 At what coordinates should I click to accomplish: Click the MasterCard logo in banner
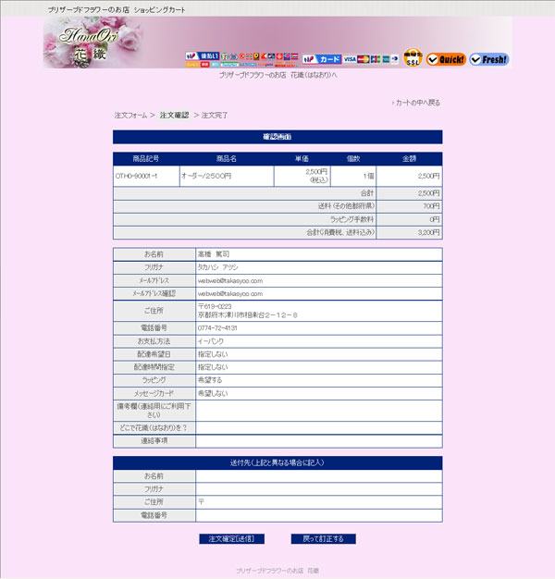[363, 59]
